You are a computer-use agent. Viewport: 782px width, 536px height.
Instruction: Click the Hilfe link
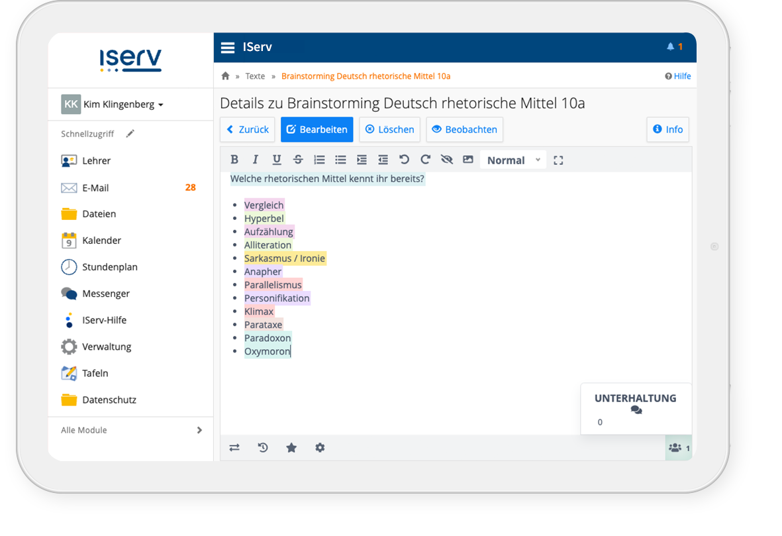point(678,76)
